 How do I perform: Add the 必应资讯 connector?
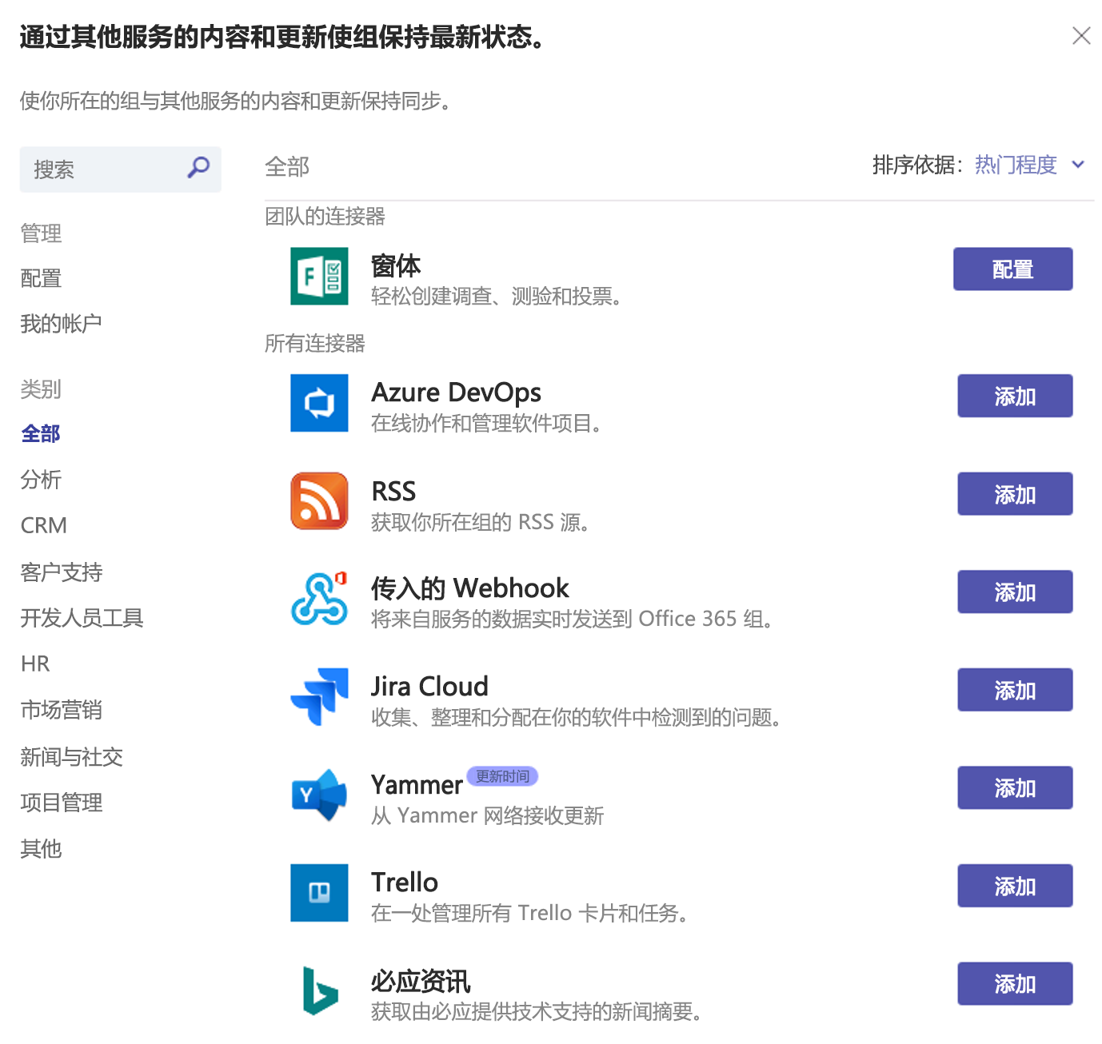pyautogui.click(x=1015, y=983)
